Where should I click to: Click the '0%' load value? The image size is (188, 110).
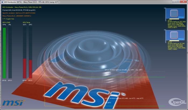(10, 25)
